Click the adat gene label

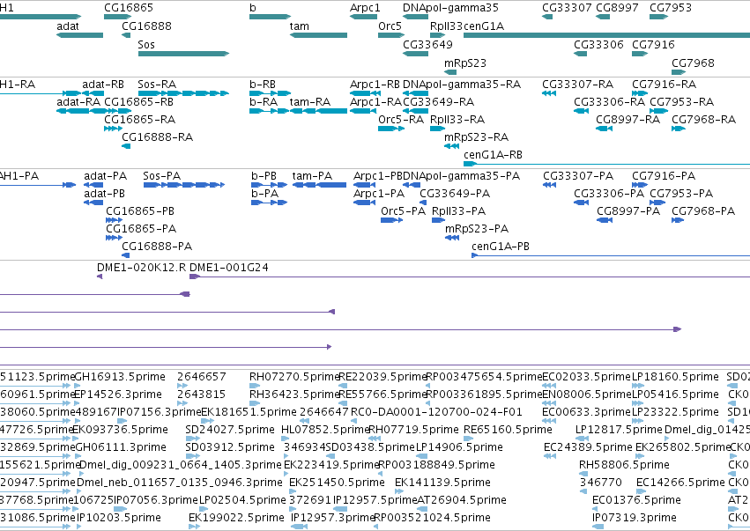(68, 26)
